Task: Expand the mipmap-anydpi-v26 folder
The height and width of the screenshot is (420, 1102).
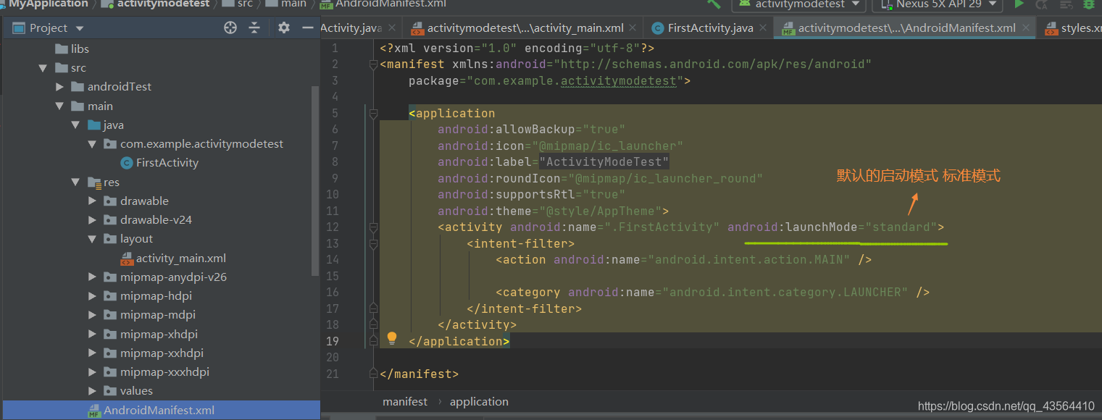Action: pos(92,277)
